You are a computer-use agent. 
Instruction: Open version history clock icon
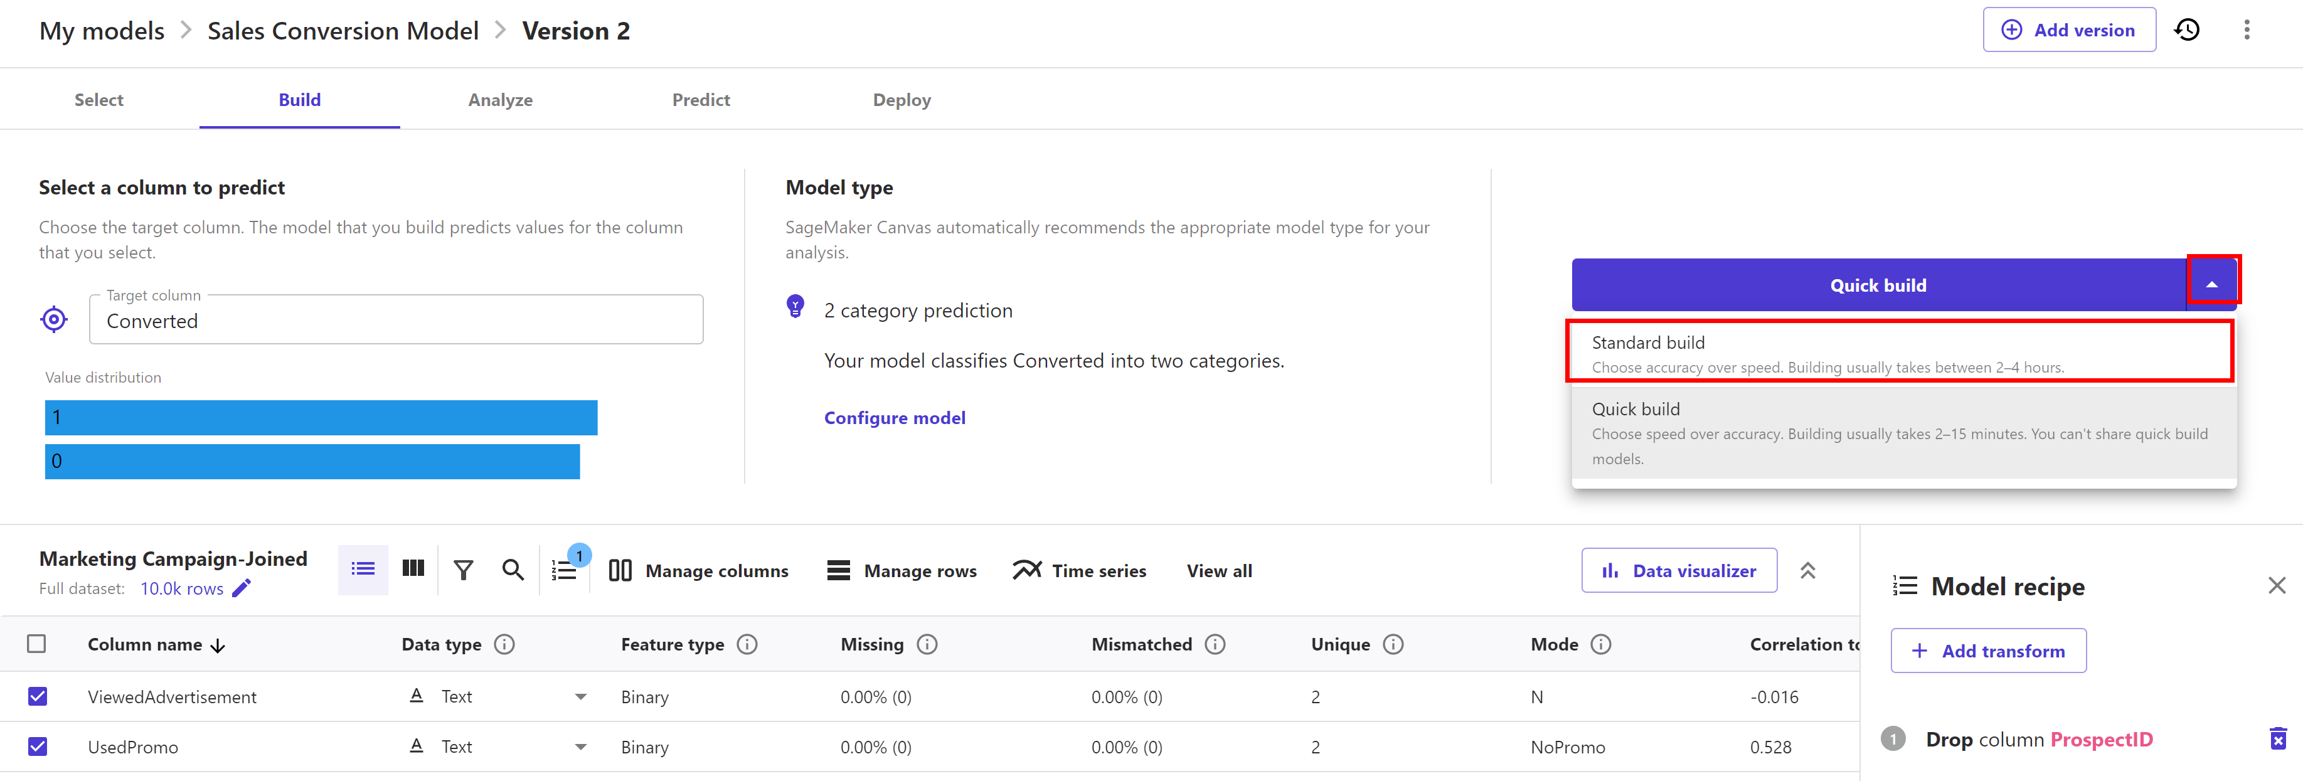[2187, 30]
